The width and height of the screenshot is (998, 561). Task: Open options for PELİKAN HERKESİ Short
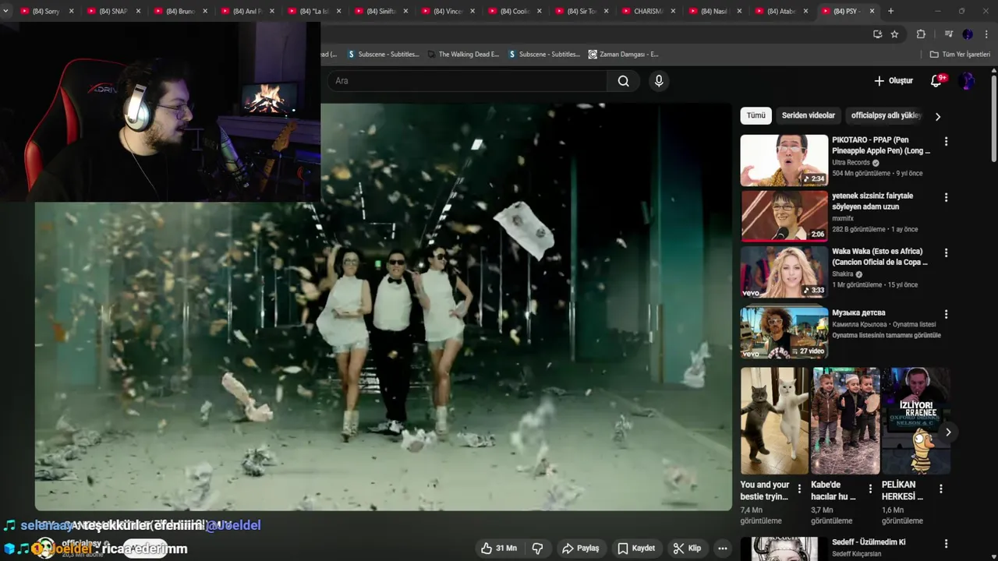pyautogui.click(x=941, y=489)
